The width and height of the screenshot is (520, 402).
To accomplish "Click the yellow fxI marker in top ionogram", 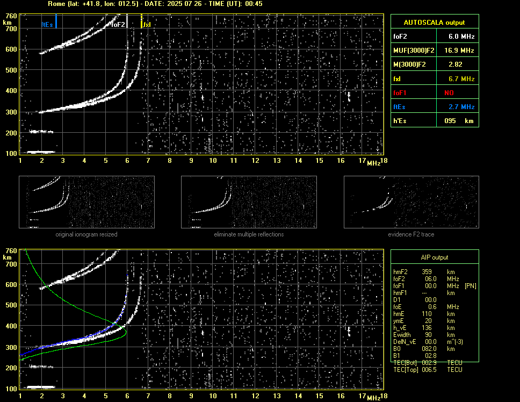I will [x=142, y=21].
